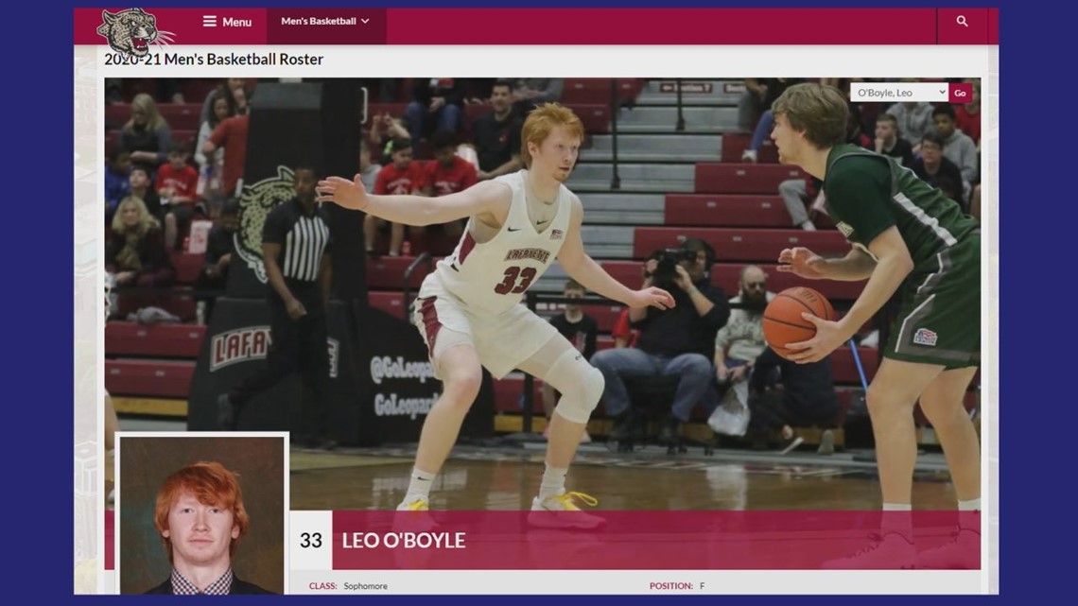Click the number 33 on the white jersey
This screenshot has height=606, width=1078.
pos(514,282)
